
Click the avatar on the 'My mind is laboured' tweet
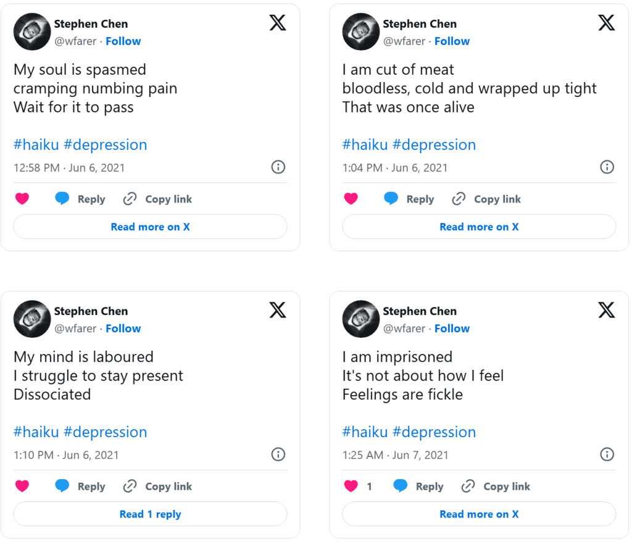coord(32,319)
